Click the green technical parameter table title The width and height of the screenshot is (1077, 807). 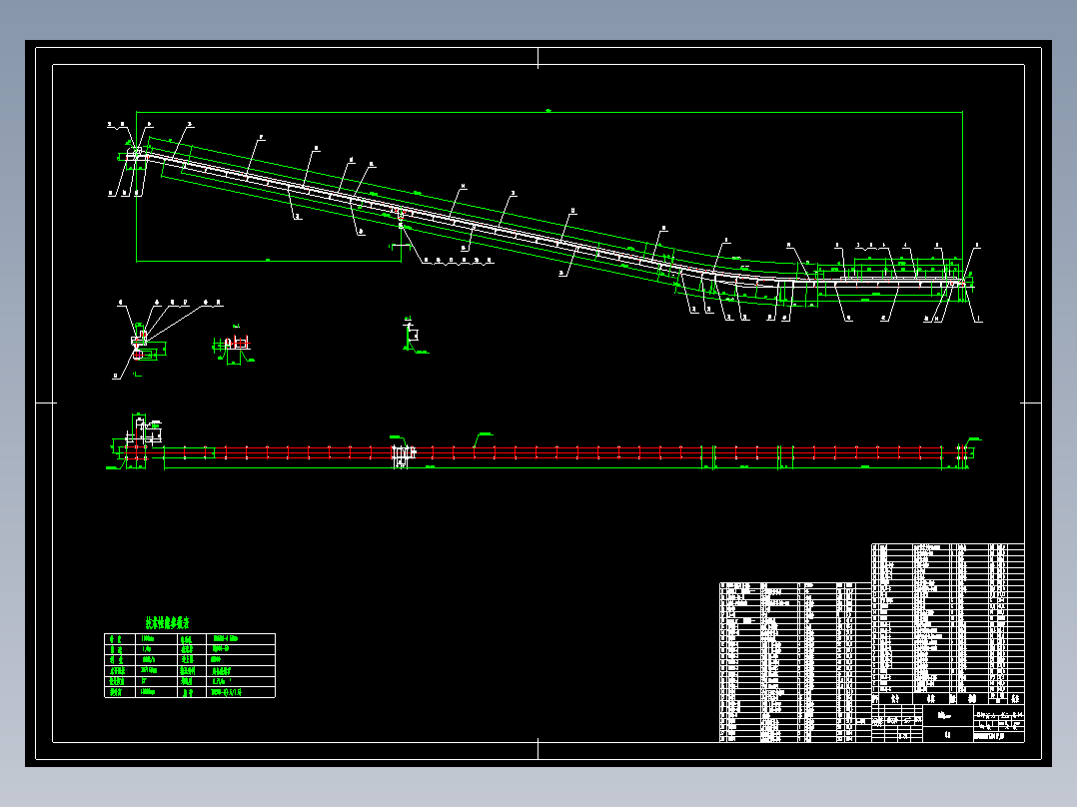point(167,623)
